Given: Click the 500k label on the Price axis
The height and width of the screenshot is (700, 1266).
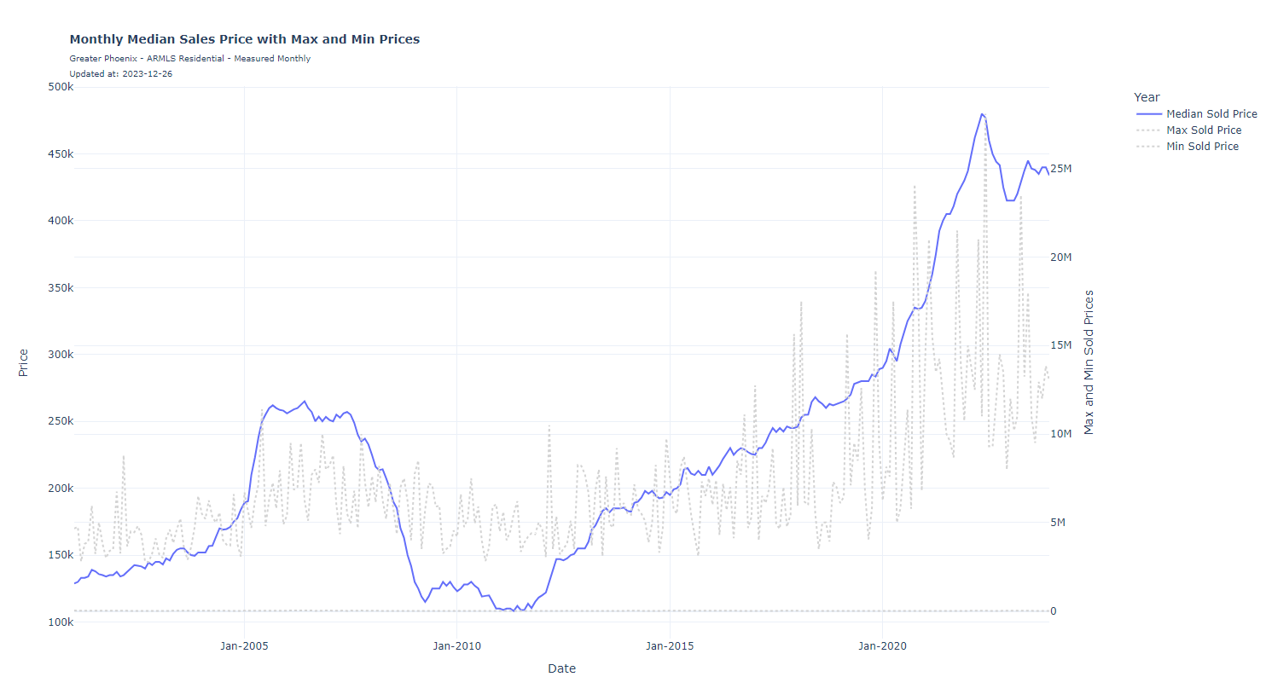Looking at the screenshot, I should (x=61, y=87).
